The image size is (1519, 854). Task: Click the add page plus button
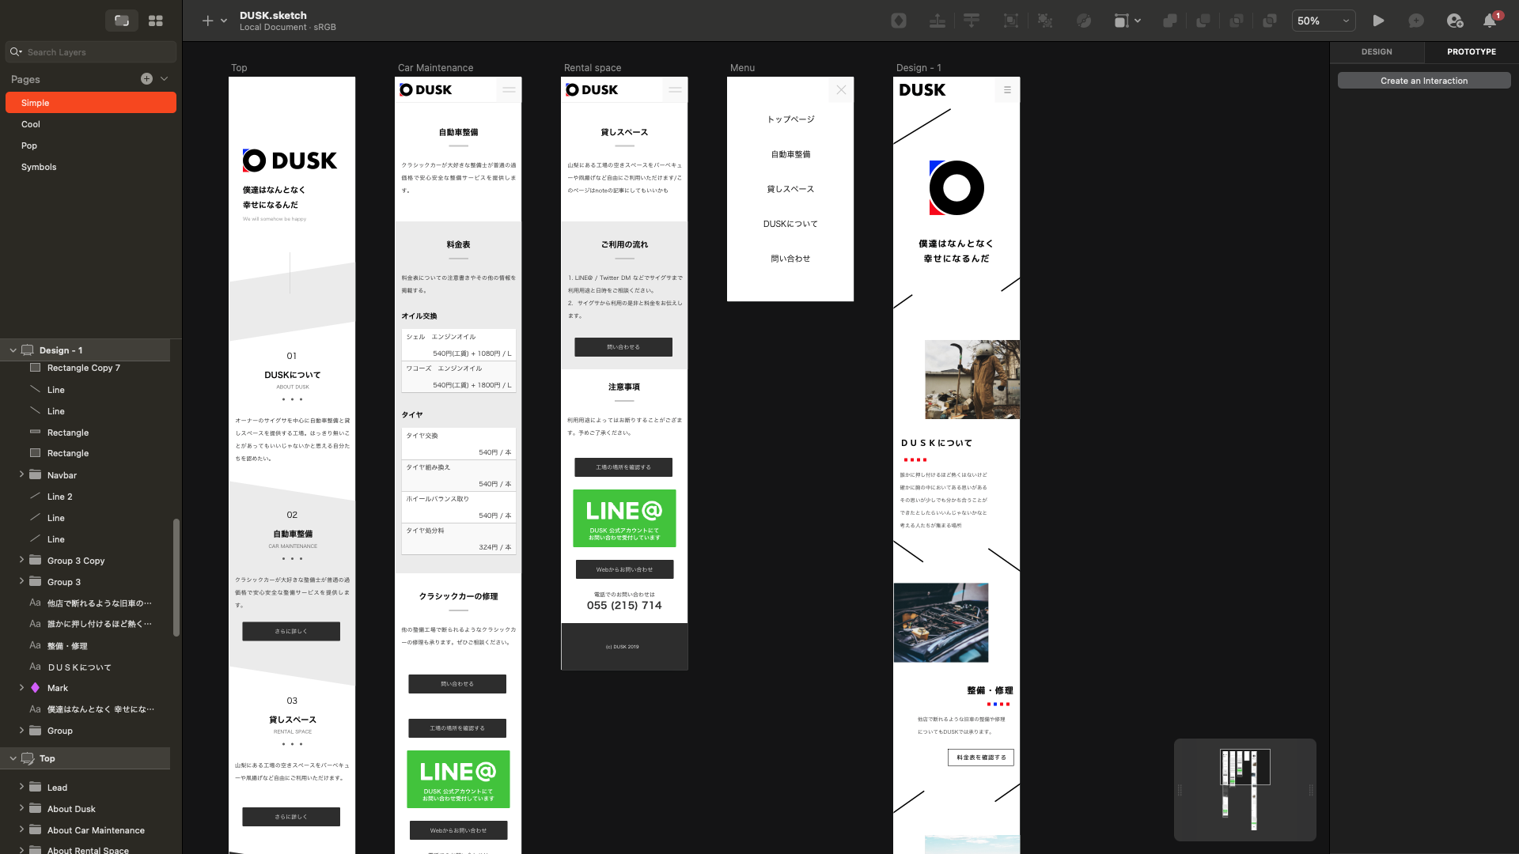click(146, 79)
